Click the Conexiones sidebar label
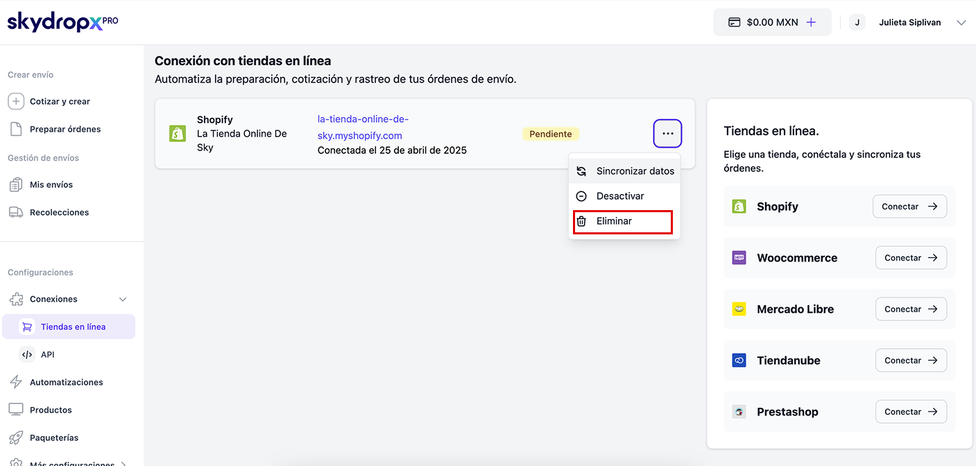Viewport: 976px width, 466px height. 53,299
